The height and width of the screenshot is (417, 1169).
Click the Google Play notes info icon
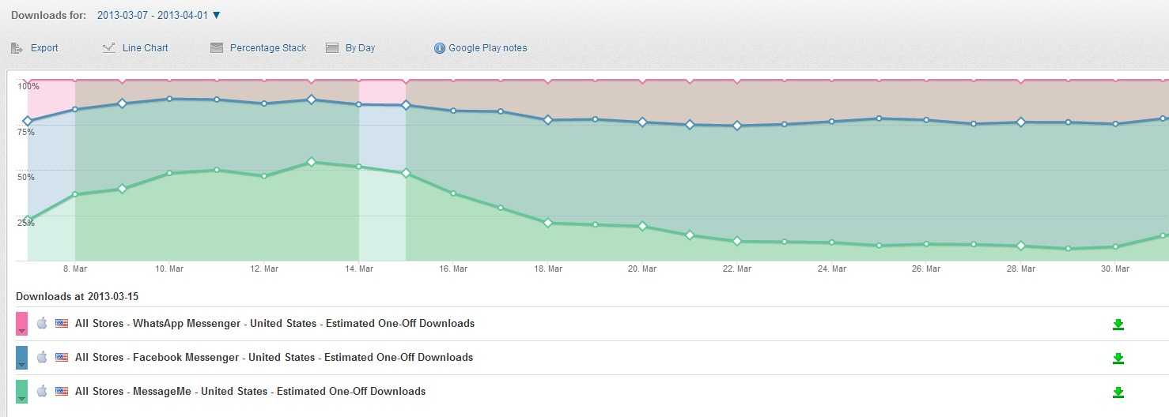pos(440,48)
